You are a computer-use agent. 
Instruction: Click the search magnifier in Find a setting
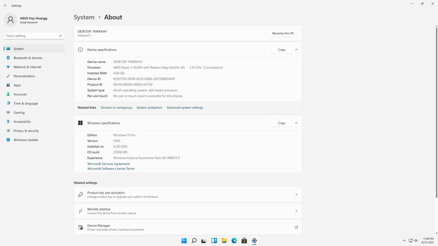click(x=61, y=36)
